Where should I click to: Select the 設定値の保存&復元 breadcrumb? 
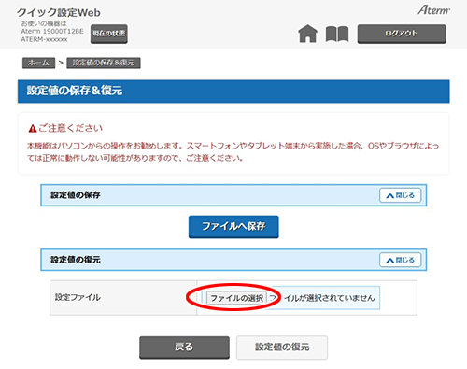pyautogui.click(x=104, y=63)
